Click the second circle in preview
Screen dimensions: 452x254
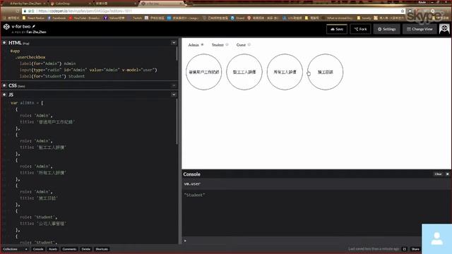point(244,72)
